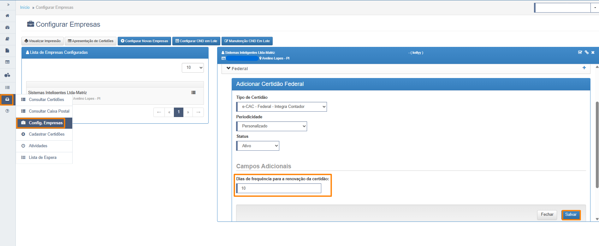Click the vertical scrollbar of certificate panel
599x246 pixels.
[597, 145]
